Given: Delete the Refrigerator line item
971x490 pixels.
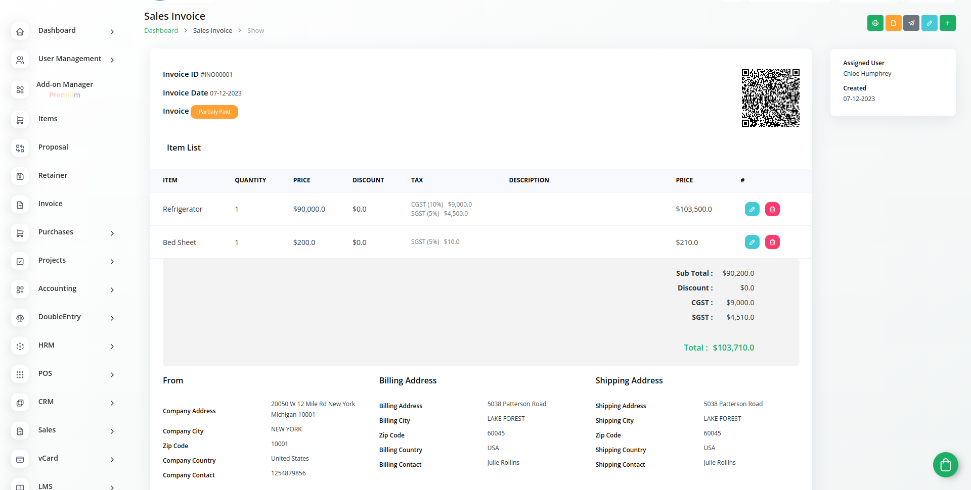Looking at the screenshot, I should pyautogui.click(x=772, y=209).
